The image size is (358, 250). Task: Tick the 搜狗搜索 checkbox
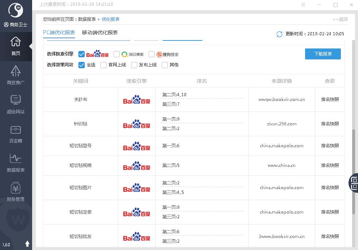(151, 54)
